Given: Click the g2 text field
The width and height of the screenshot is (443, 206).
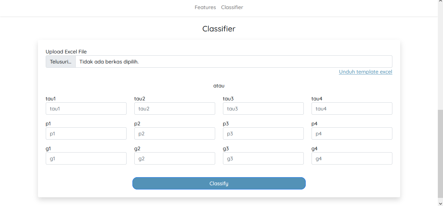Looking at the screenshot, I should pos(175,158).
